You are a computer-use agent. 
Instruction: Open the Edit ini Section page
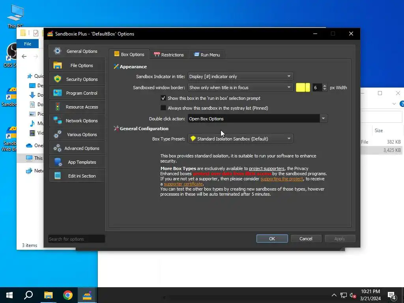tap(77, 176)
